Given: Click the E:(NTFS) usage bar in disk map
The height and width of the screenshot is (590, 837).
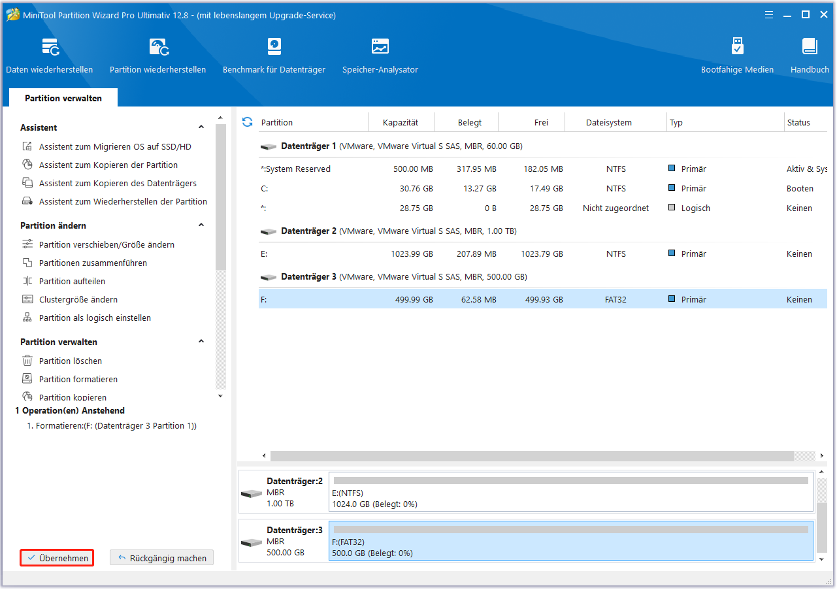Looking at the screenshot, I should [571, 480].
